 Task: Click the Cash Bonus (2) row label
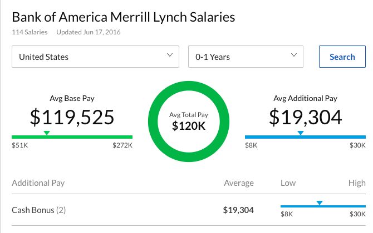point(39,210)
